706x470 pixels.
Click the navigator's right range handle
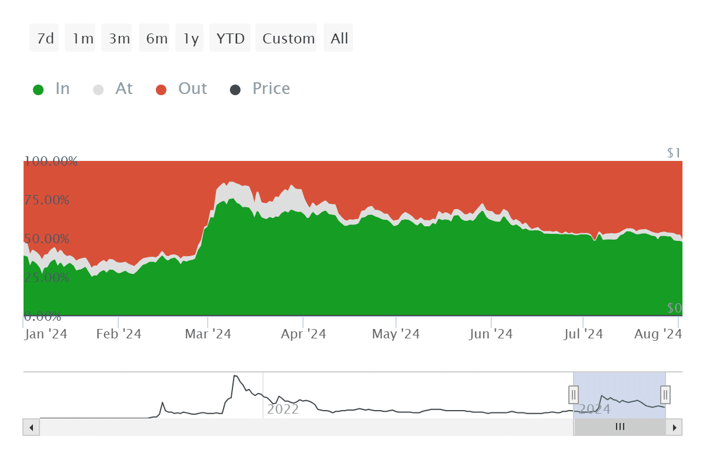(x=665, y=394)
